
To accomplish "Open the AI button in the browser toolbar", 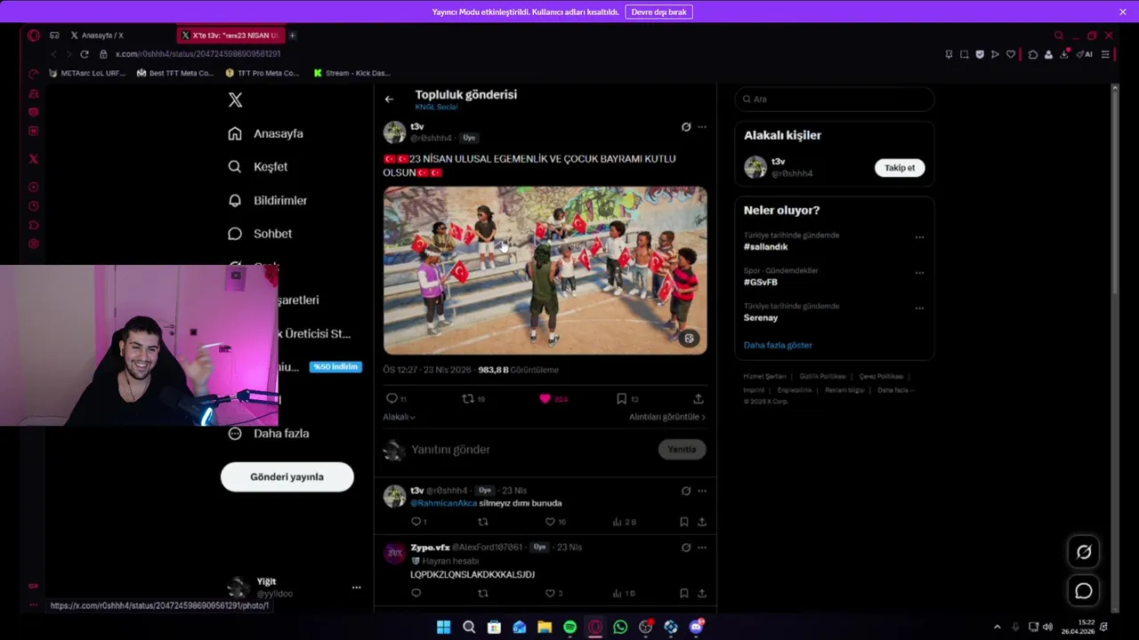I will pos(1085,54).
